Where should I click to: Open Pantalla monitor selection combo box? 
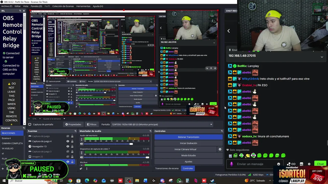pos(162,124)
